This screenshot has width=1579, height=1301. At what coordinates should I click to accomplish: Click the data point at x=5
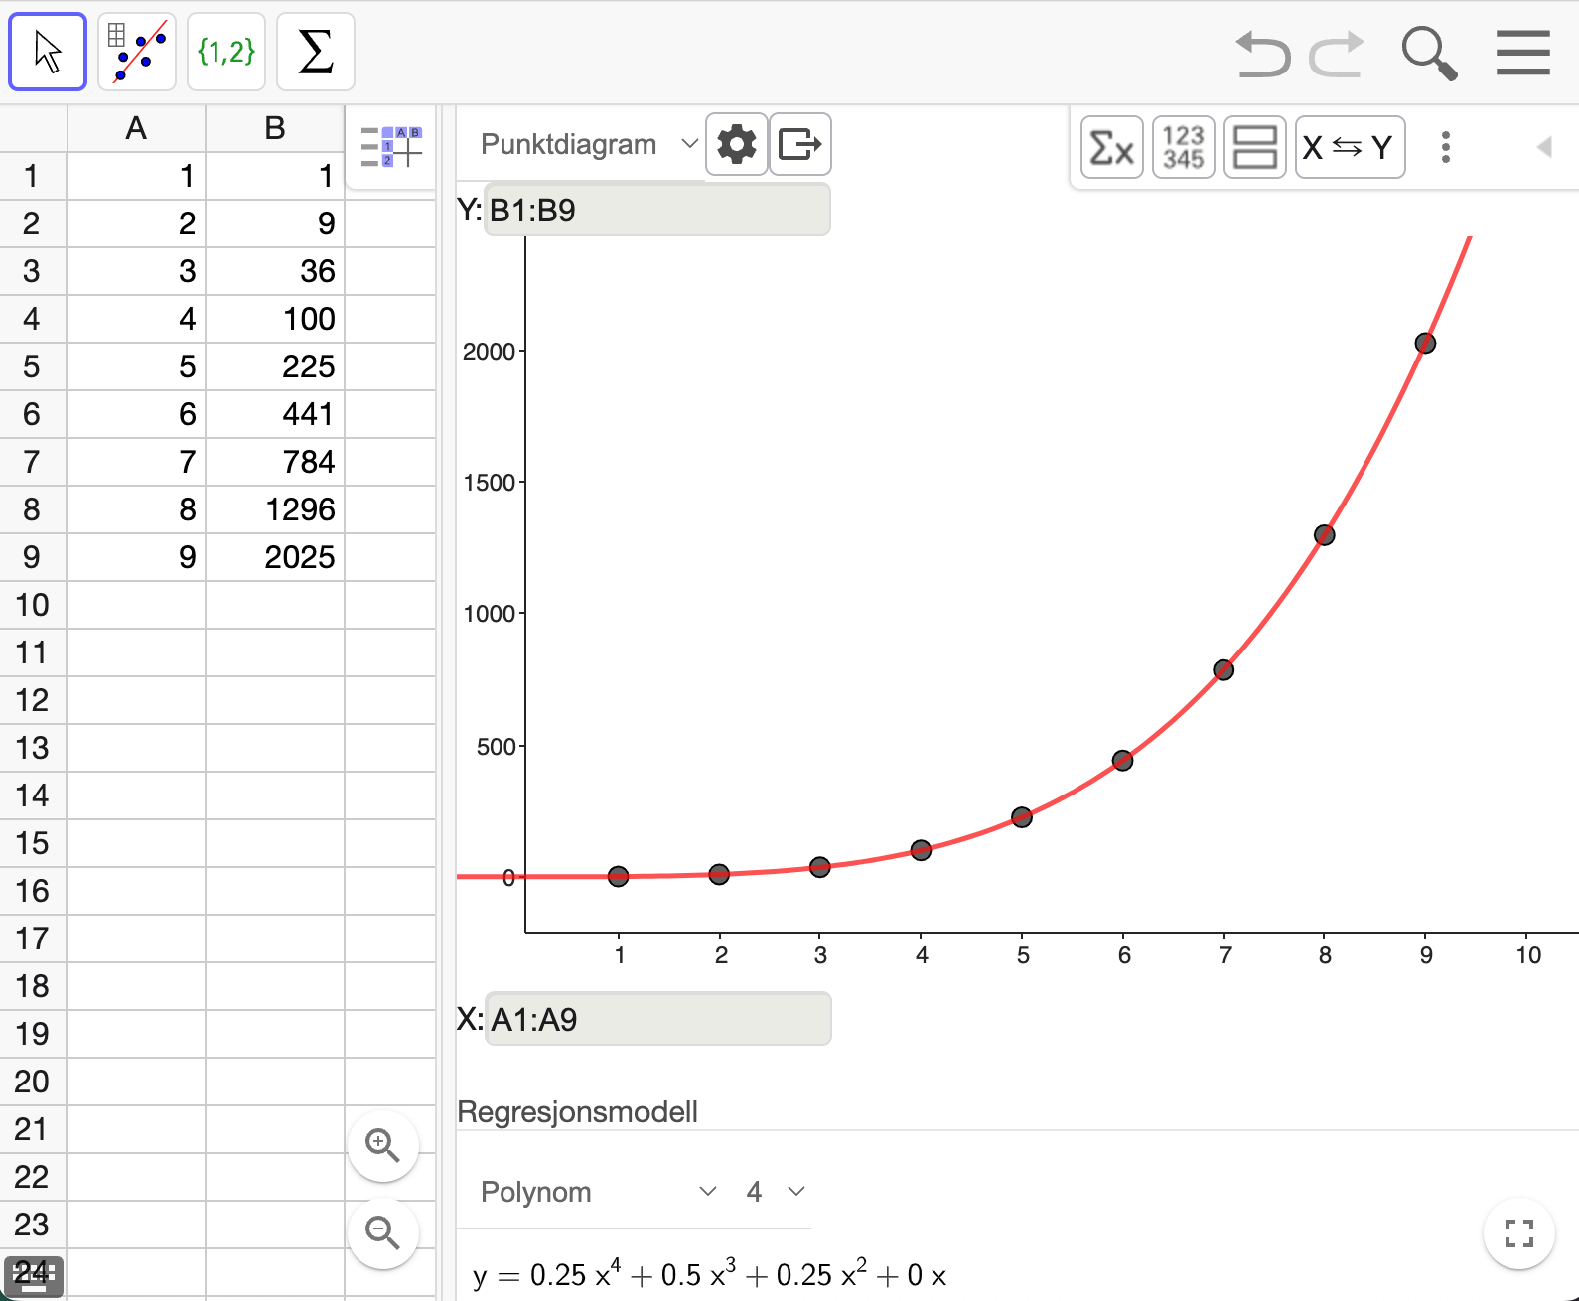tap(1022, 817)
